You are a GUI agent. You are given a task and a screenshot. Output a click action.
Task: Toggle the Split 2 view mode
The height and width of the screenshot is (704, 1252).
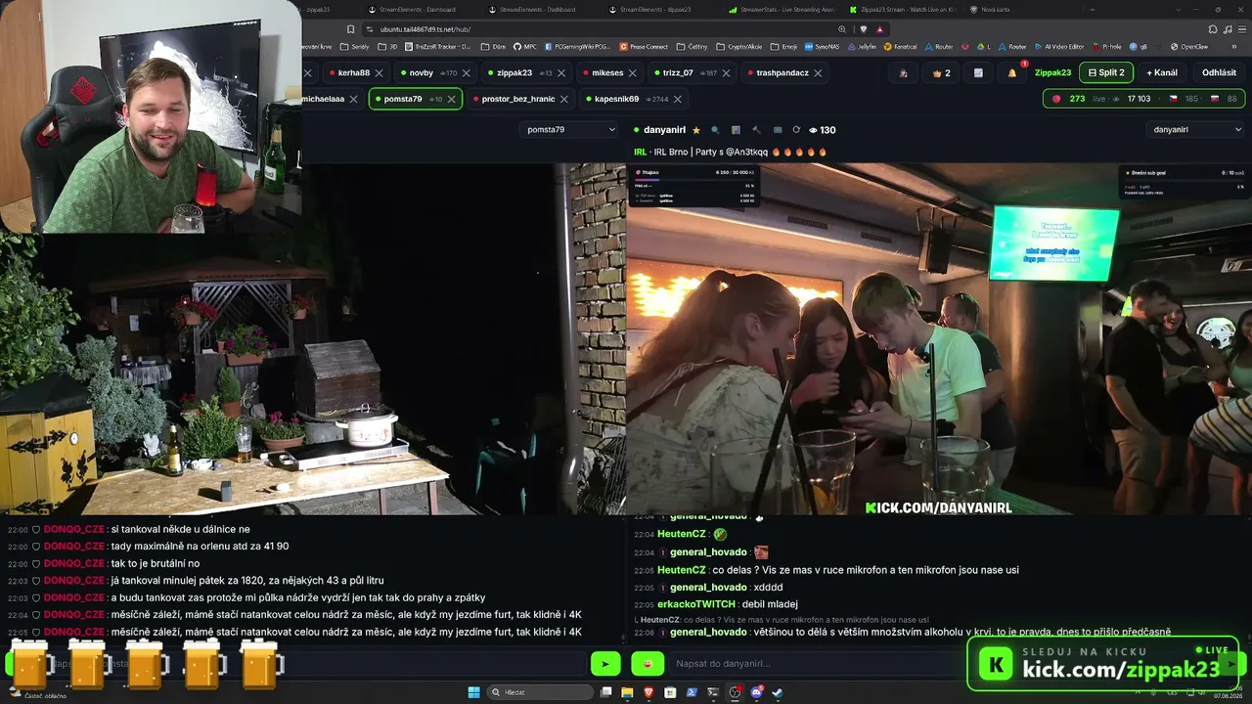(1106, 72)
